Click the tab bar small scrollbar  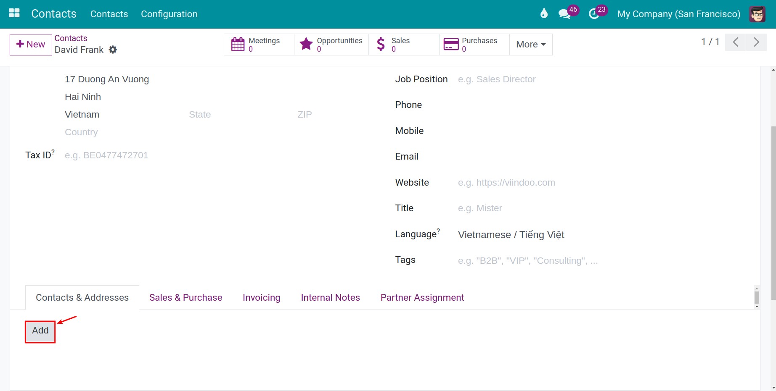(x=757, y=298)
